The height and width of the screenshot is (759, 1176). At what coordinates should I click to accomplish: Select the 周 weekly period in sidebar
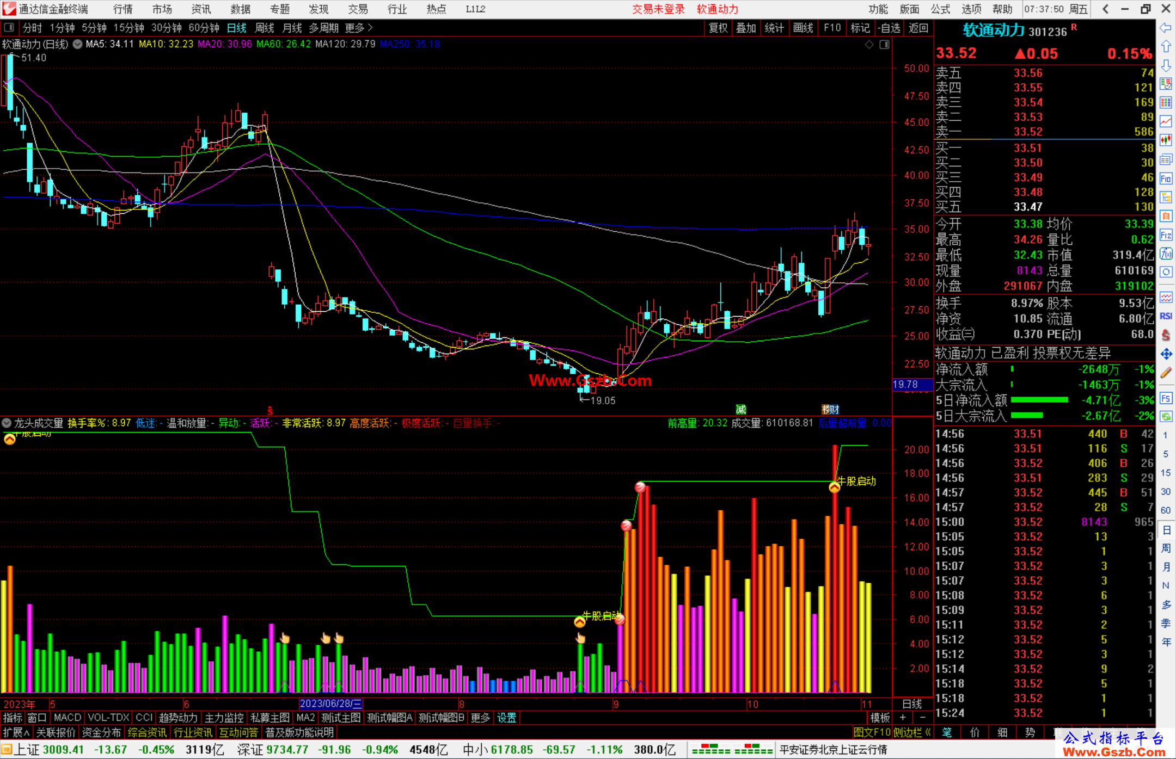(x=1166, y=548)
